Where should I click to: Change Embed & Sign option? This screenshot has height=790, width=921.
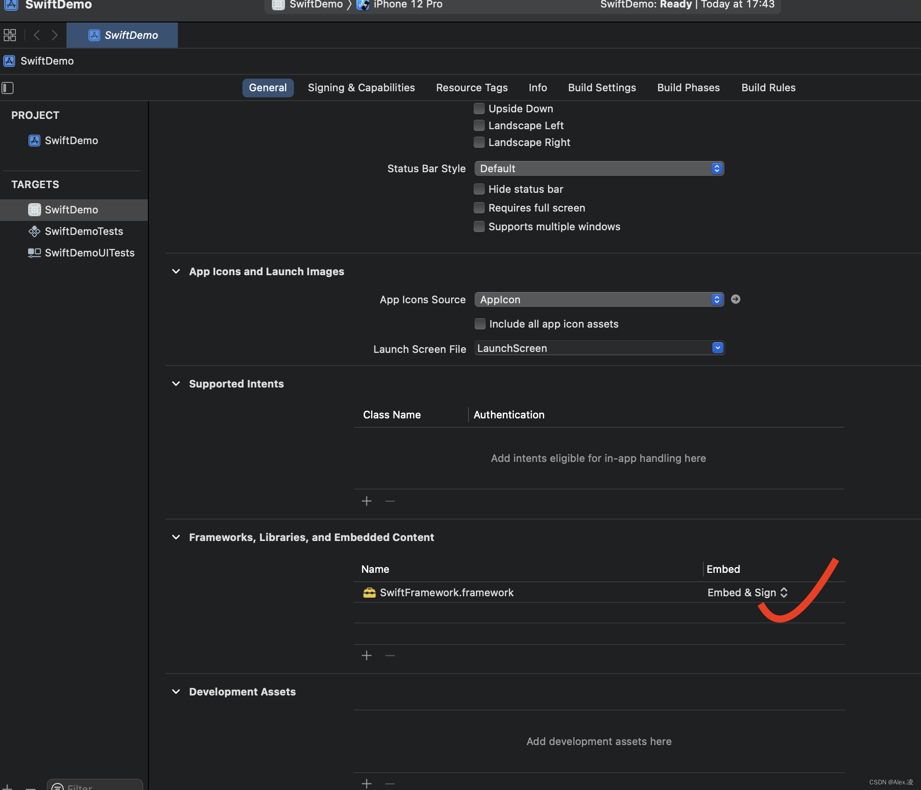click(747, 592)
